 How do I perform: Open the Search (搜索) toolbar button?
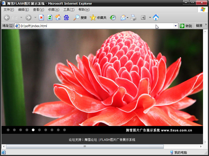(80, 18)
